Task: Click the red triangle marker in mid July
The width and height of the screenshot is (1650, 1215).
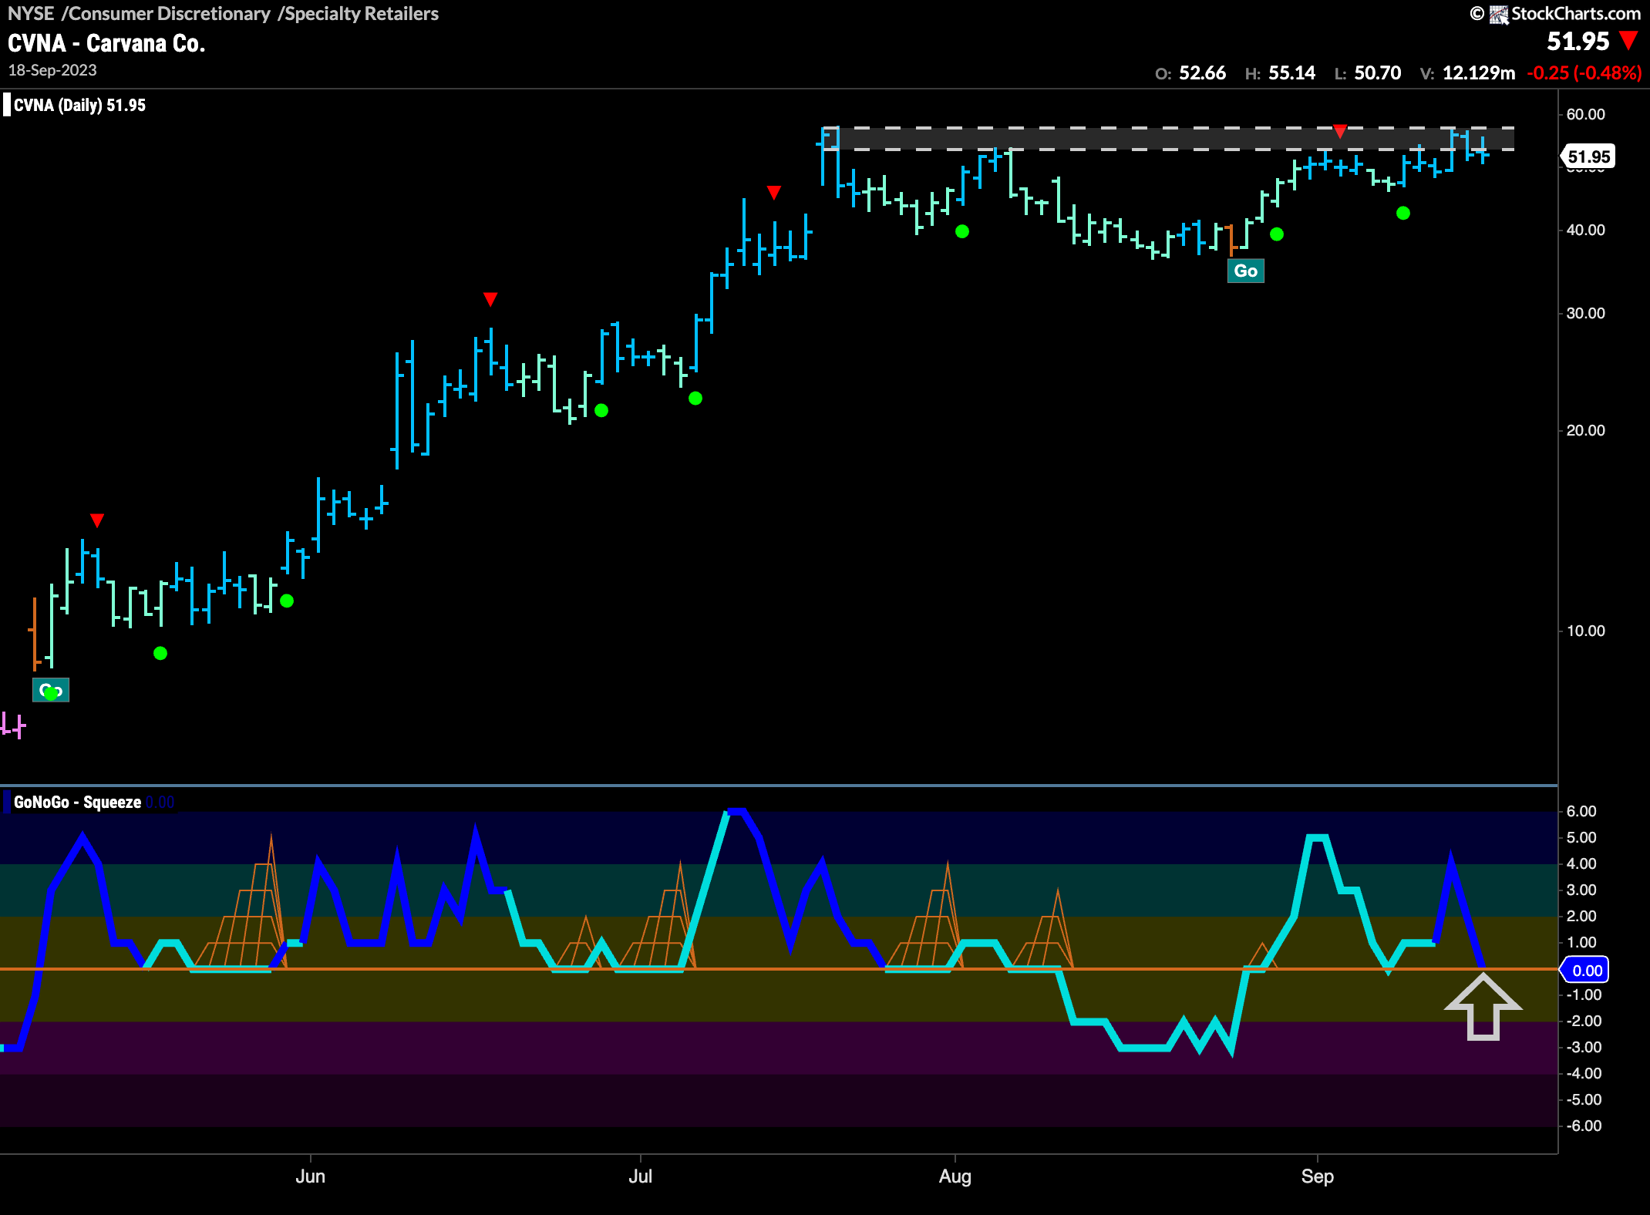Action: point(774,192)
